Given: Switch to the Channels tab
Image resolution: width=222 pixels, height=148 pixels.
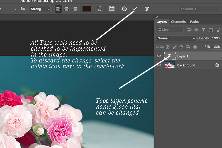Looking at the screenshot, I should [178, 22].
